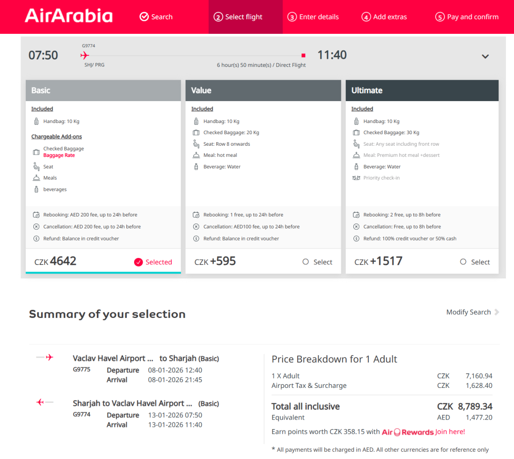Click the Meals cloche icon in Basic
514x459 pixels.
36,178
